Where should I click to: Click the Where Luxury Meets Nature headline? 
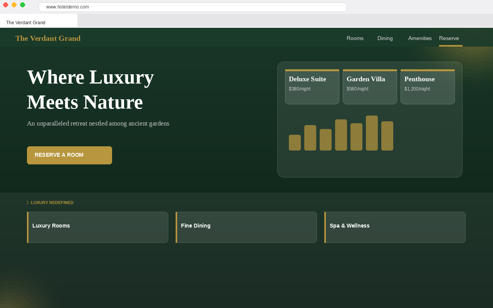pos(91,89)
